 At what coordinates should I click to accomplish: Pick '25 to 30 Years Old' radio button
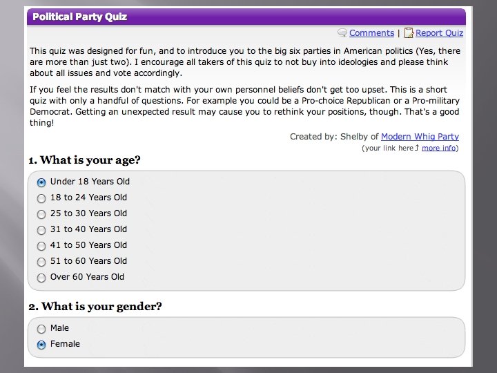[x=41, y=214]
